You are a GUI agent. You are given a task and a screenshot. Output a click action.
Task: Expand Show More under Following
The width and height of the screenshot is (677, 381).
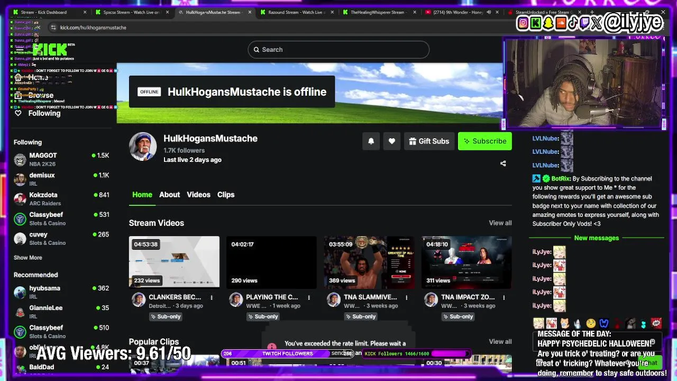(28, 258)
